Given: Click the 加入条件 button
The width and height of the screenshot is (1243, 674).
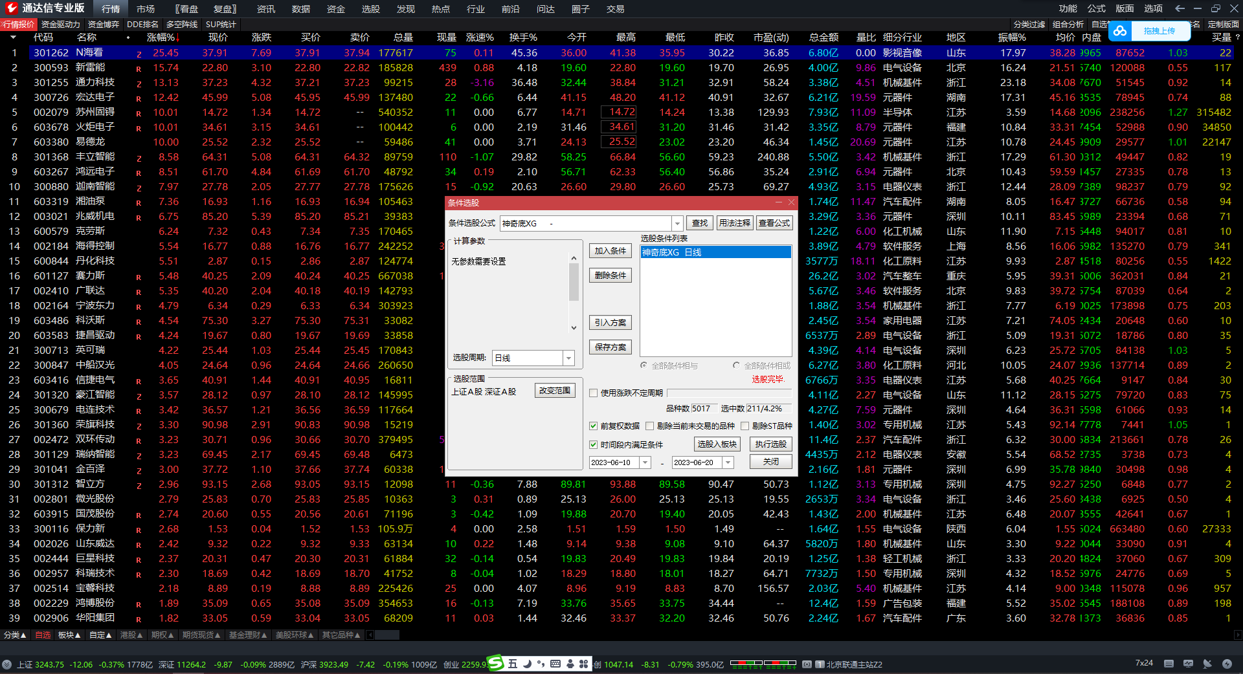Looking at the screenshot, I should pyautogui.click(x=610, y=251).
